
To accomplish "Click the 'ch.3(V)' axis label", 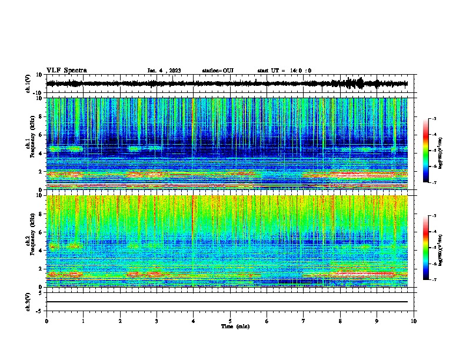I will [28, 302].
